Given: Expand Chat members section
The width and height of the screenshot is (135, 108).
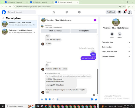Looking at the screenshot, I should [116, 47].
